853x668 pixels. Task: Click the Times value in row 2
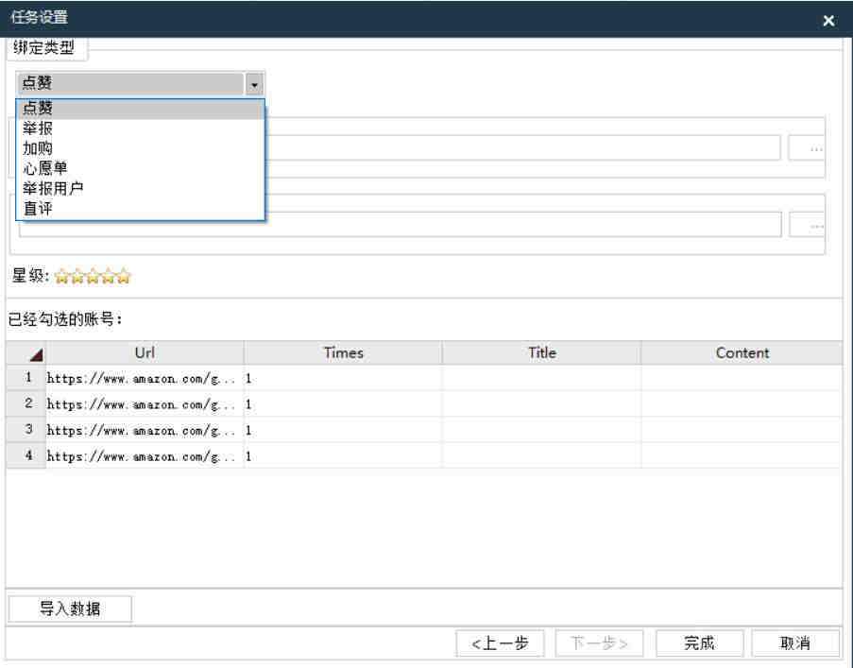pos(343,404)
